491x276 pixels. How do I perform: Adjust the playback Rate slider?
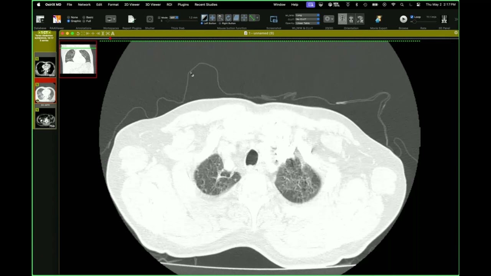[423, 21]
